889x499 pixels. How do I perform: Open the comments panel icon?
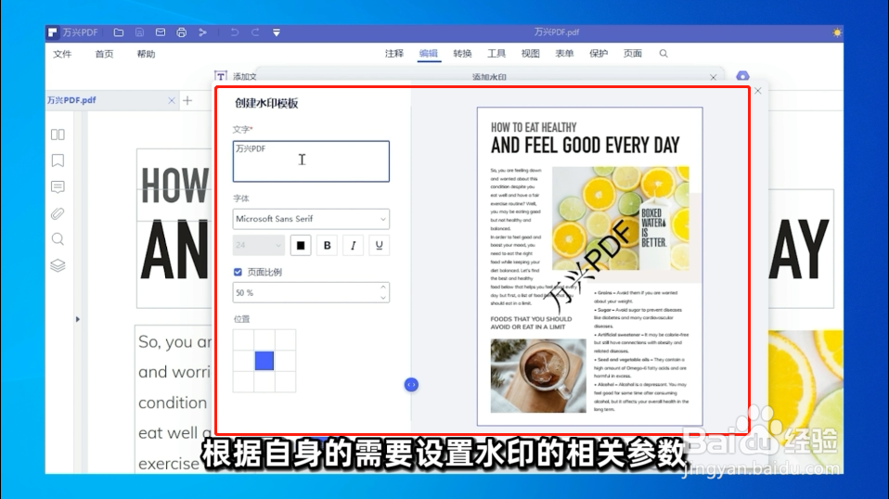point(58,187)
